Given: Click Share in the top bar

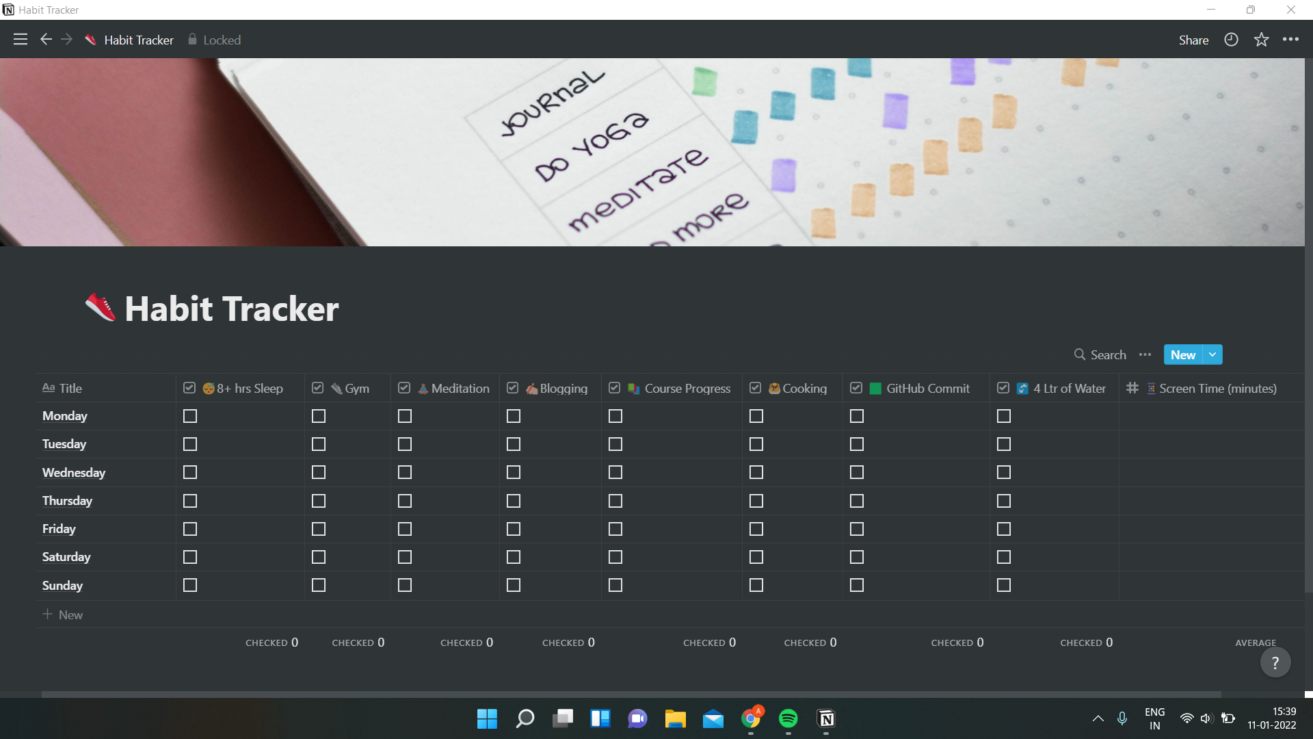Looking at the screenshot, I should [1193, 39].
